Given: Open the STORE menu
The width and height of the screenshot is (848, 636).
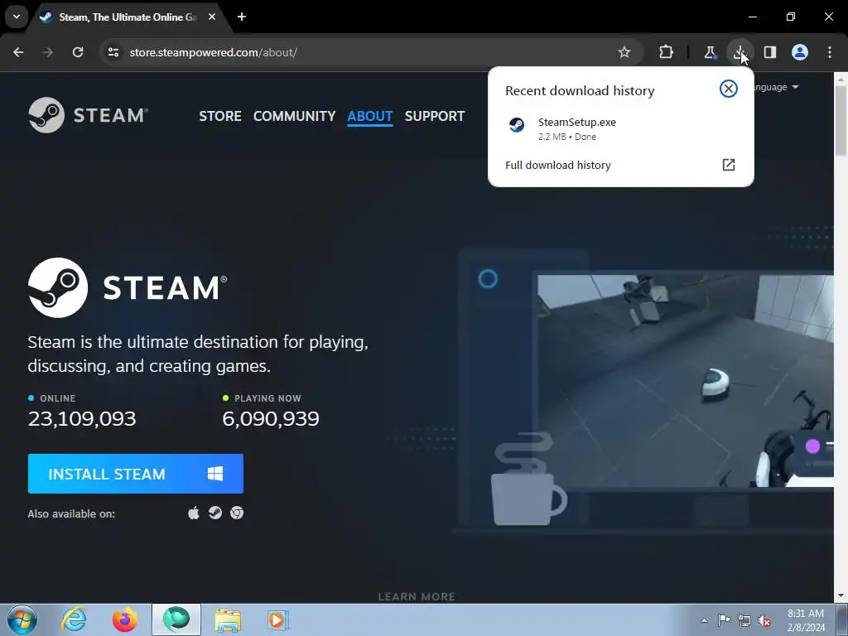Looking at the screenshot, I should click(220, 116).
